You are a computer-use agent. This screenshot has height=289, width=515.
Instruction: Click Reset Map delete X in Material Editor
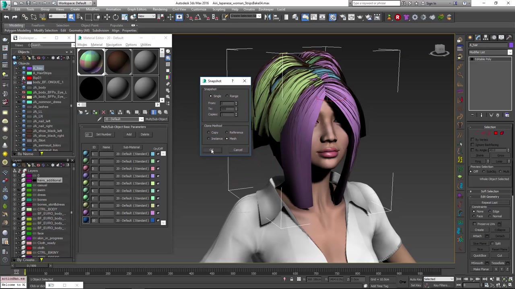coord(103,112)
